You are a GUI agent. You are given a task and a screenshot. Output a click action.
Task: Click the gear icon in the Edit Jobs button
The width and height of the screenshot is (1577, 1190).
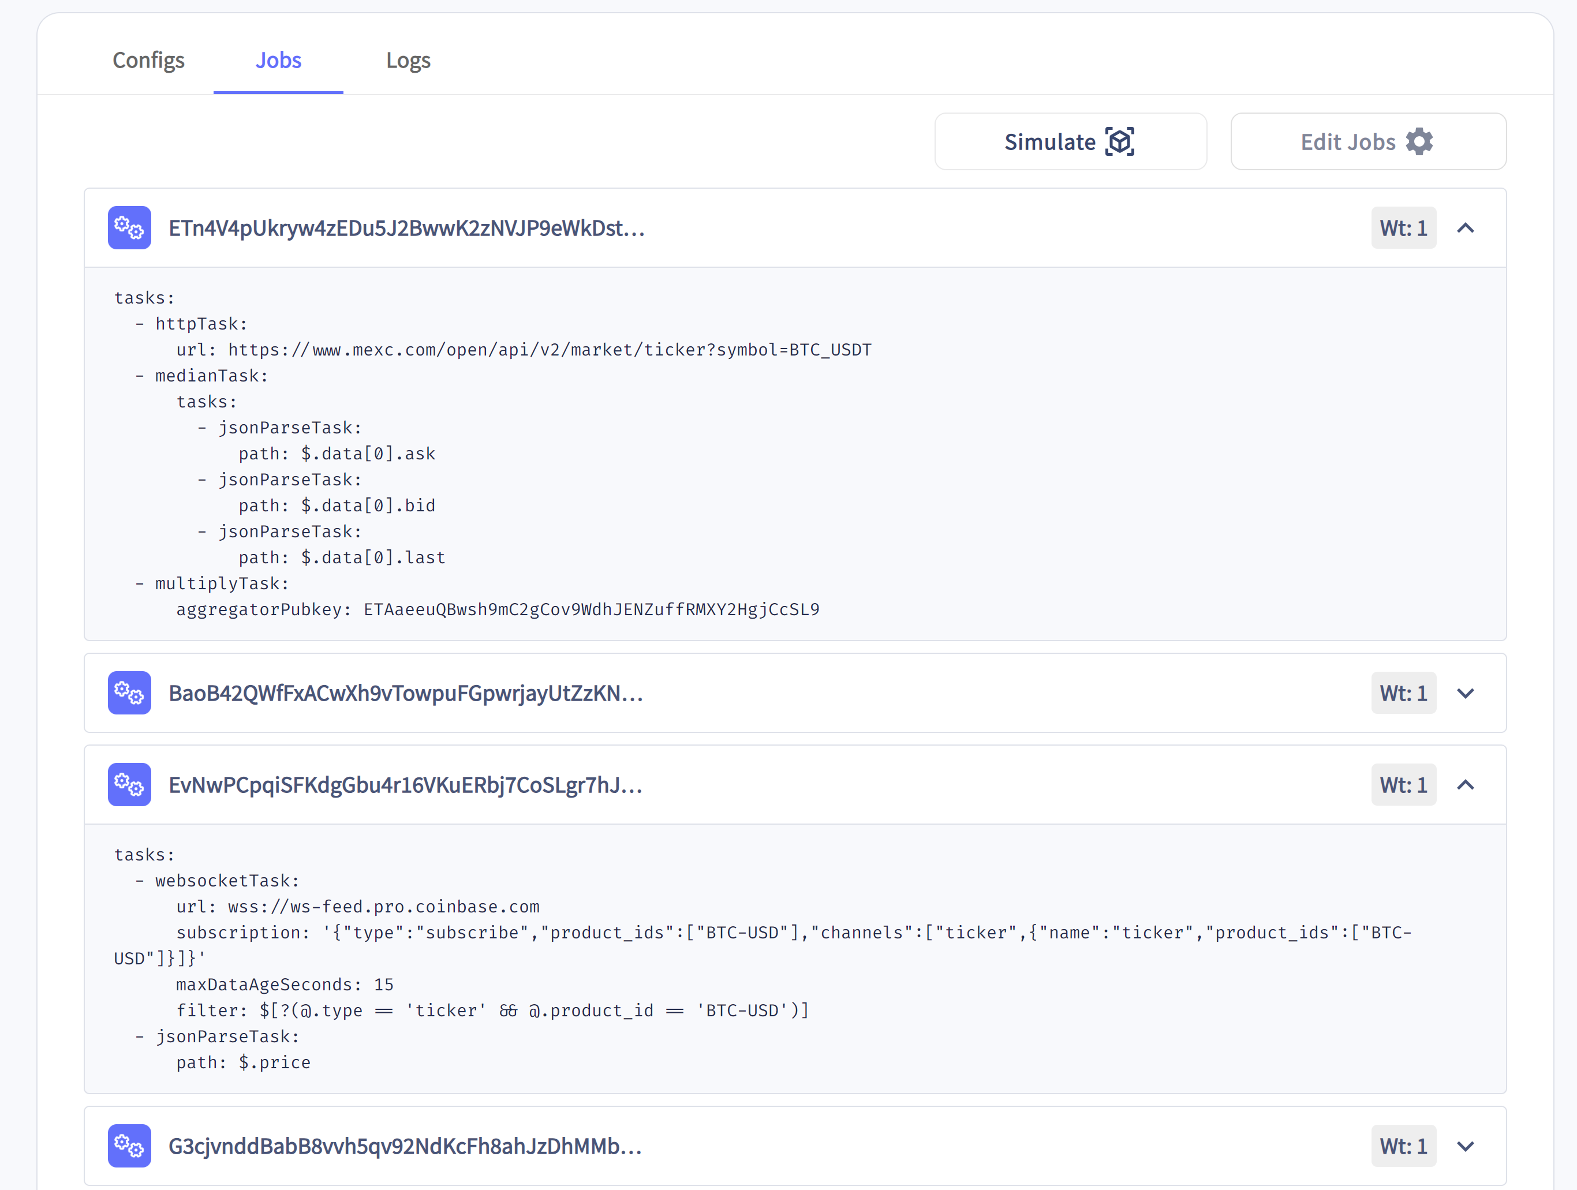1419,142
